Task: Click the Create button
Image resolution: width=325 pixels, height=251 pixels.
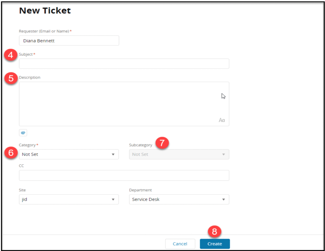Action: 215,244
